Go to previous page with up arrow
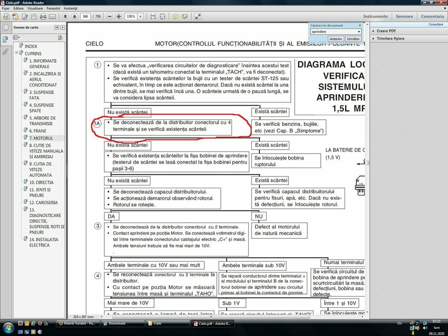The height and width of the screenshot is (336, 448). click(x=65, y=17)
